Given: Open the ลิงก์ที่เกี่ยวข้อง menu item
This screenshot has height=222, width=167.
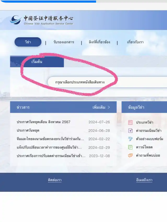Looking at the screenshot, I should click(100, 42).
